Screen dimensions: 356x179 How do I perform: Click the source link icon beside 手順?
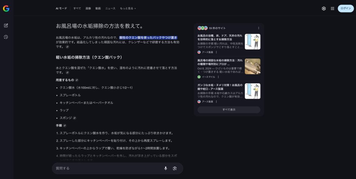tap(65, 125)
